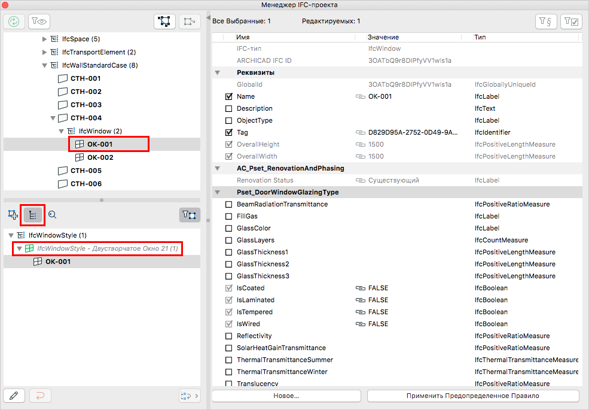This screenshot has height=410, width=589.
Task: Collapse the Pset_DoorWindowGlazingType section
Action: 218,192
